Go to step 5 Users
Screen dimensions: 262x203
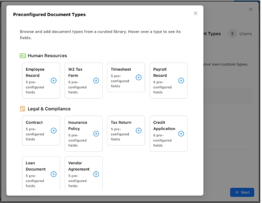(x=240, y=34)
